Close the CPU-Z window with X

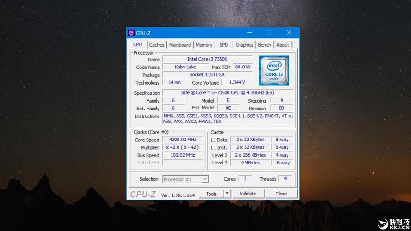click(x=288, y=33)
